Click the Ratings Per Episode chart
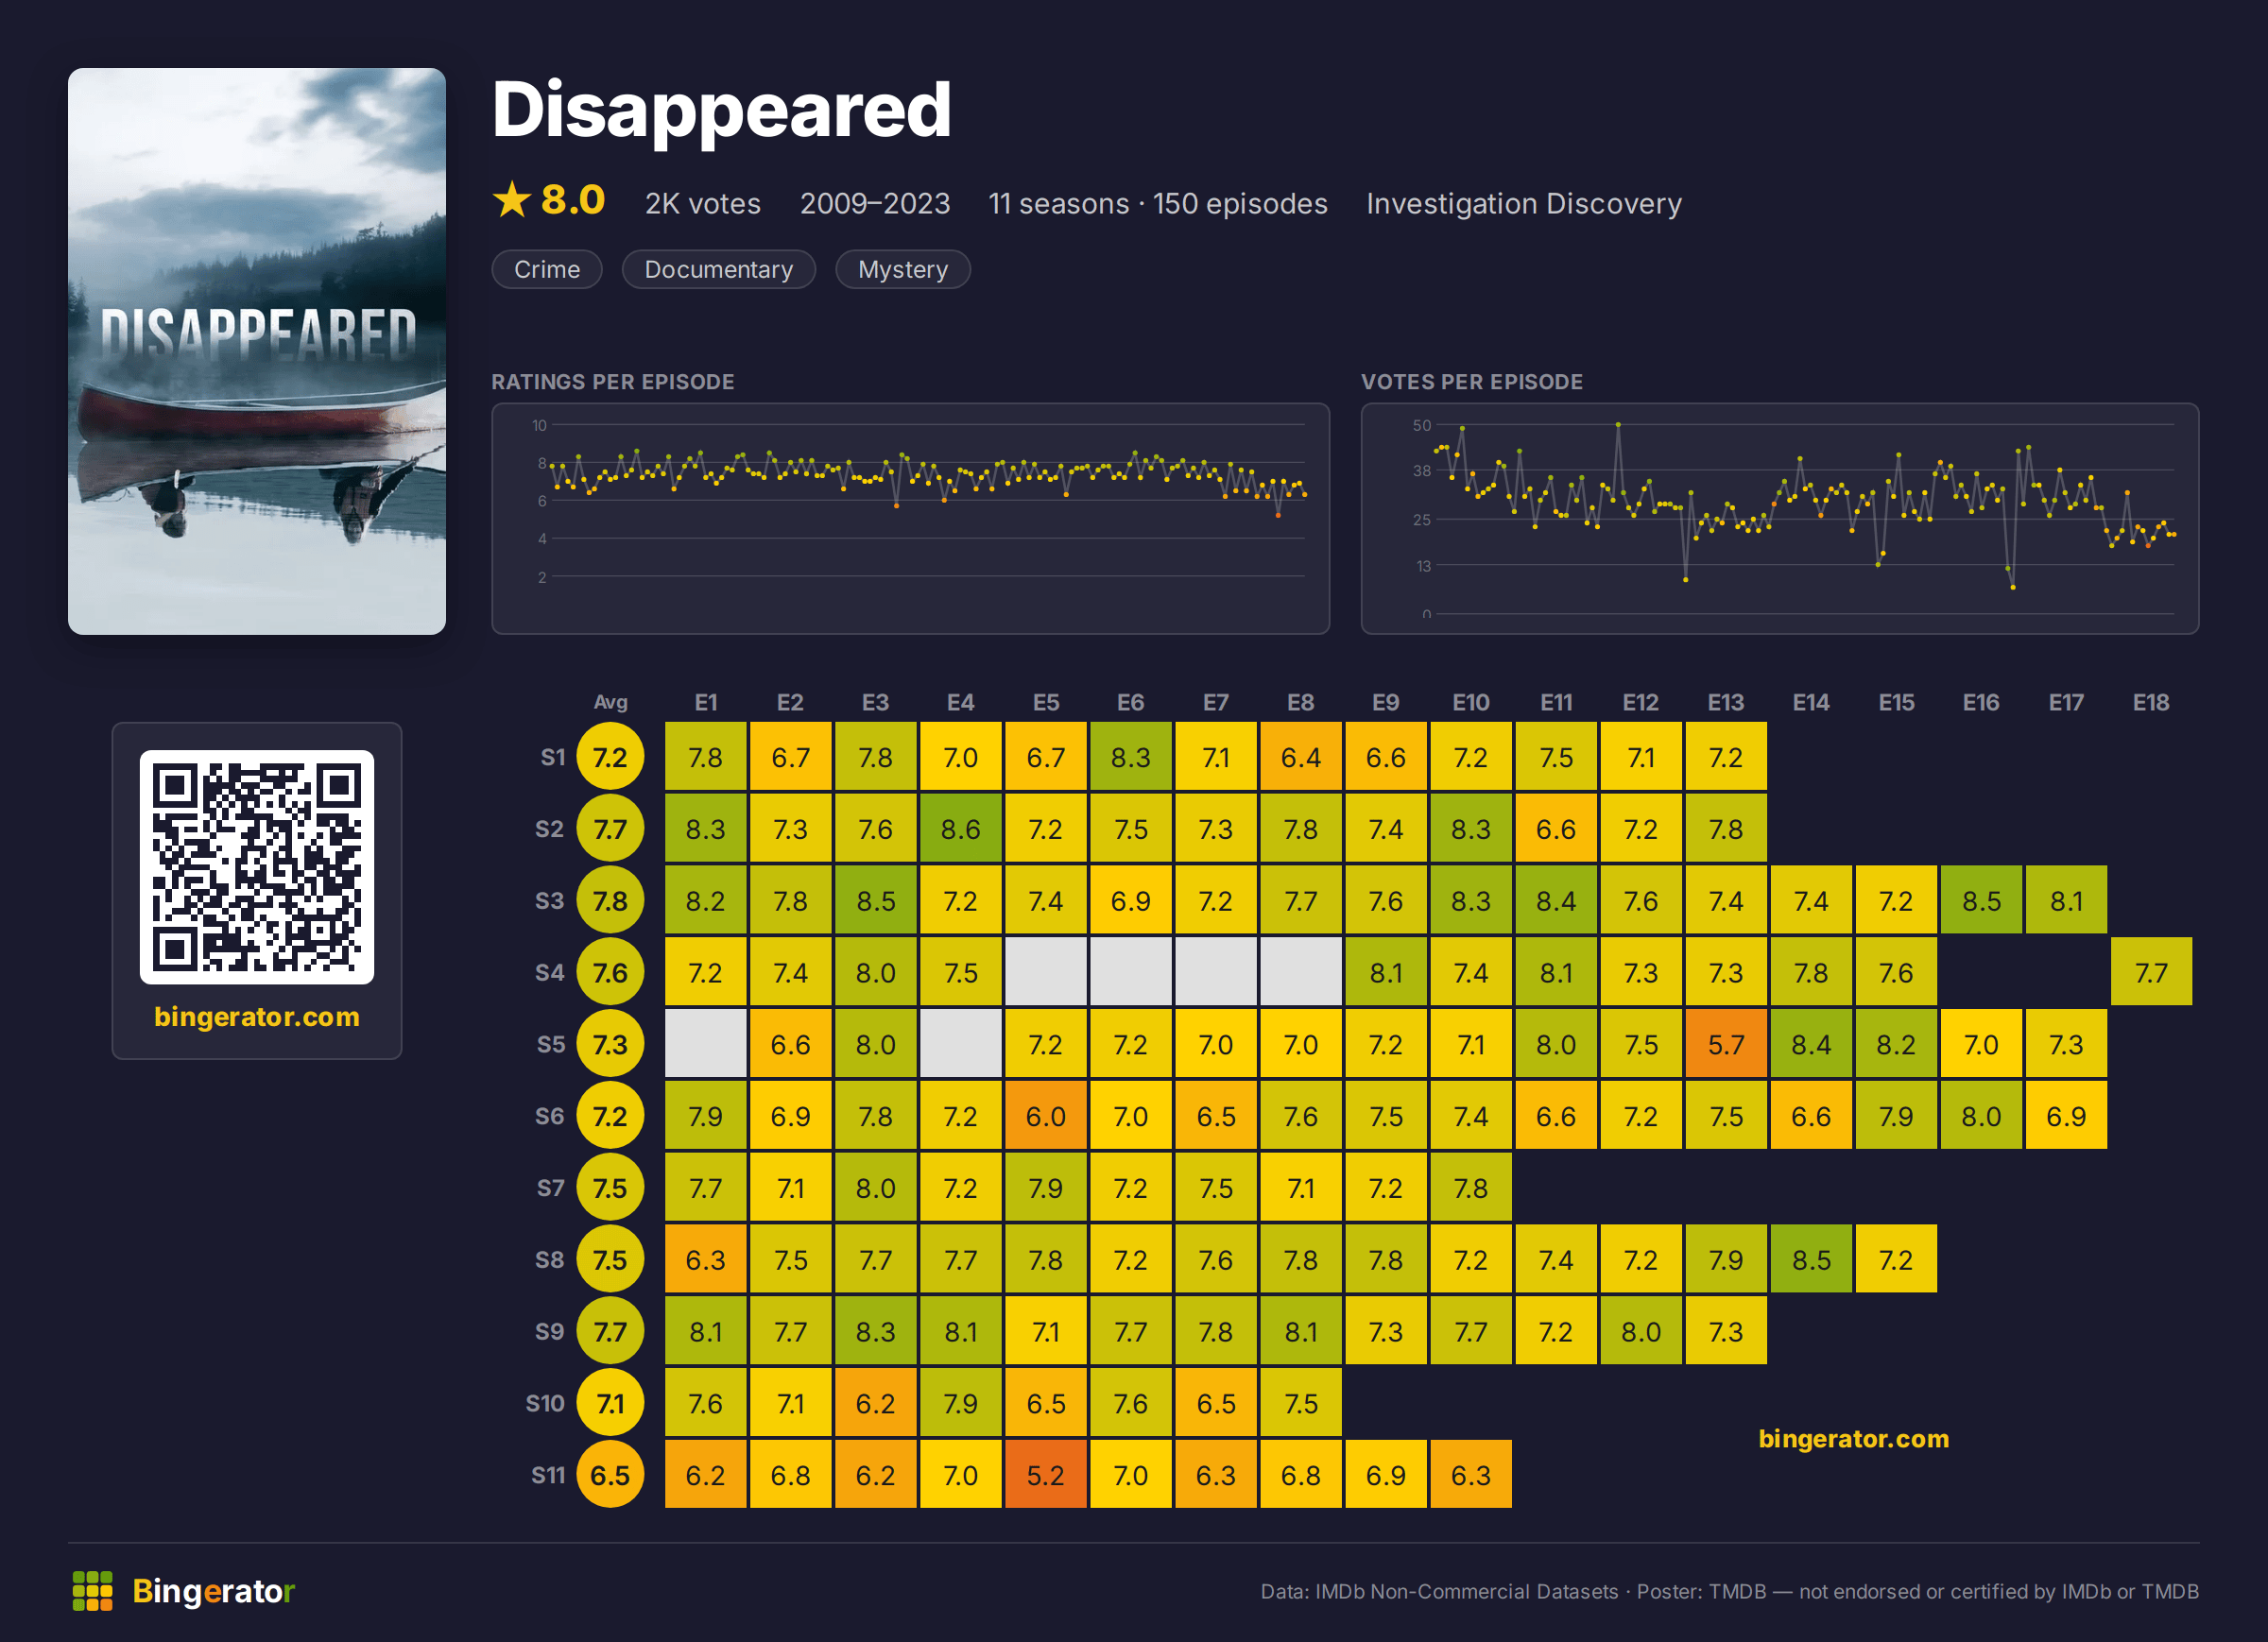The image size is (2268, 1642). click(x=910, y=518)
